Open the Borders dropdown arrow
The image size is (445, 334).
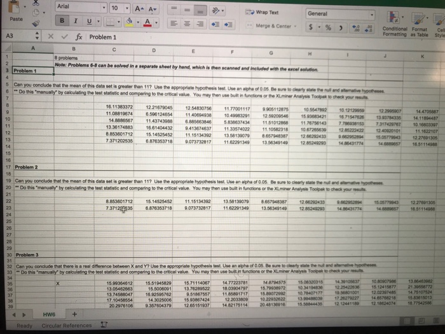click(x=119, y=22)
